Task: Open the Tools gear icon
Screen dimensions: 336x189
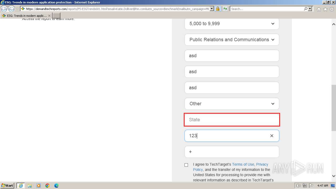Action: coord(332,9)
